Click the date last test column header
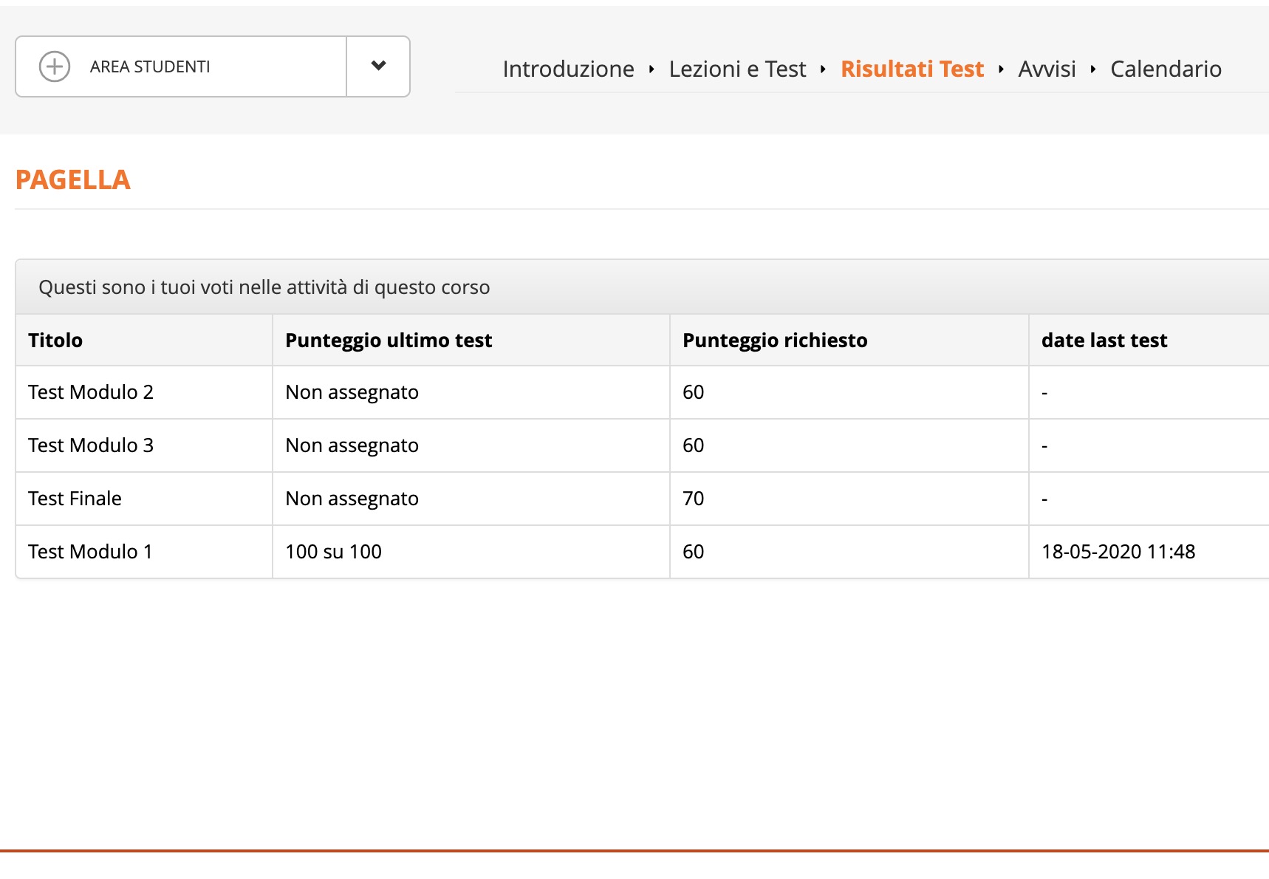 (1104, 341)
